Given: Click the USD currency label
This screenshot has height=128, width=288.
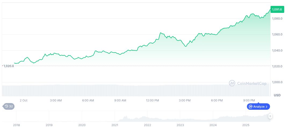Looking at the screenshot, I should coord(277,95).
